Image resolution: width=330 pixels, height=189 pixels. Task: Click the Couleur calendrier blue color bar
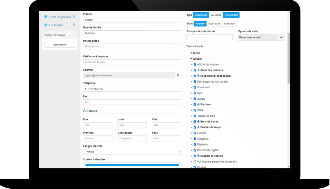pos(132,165)
